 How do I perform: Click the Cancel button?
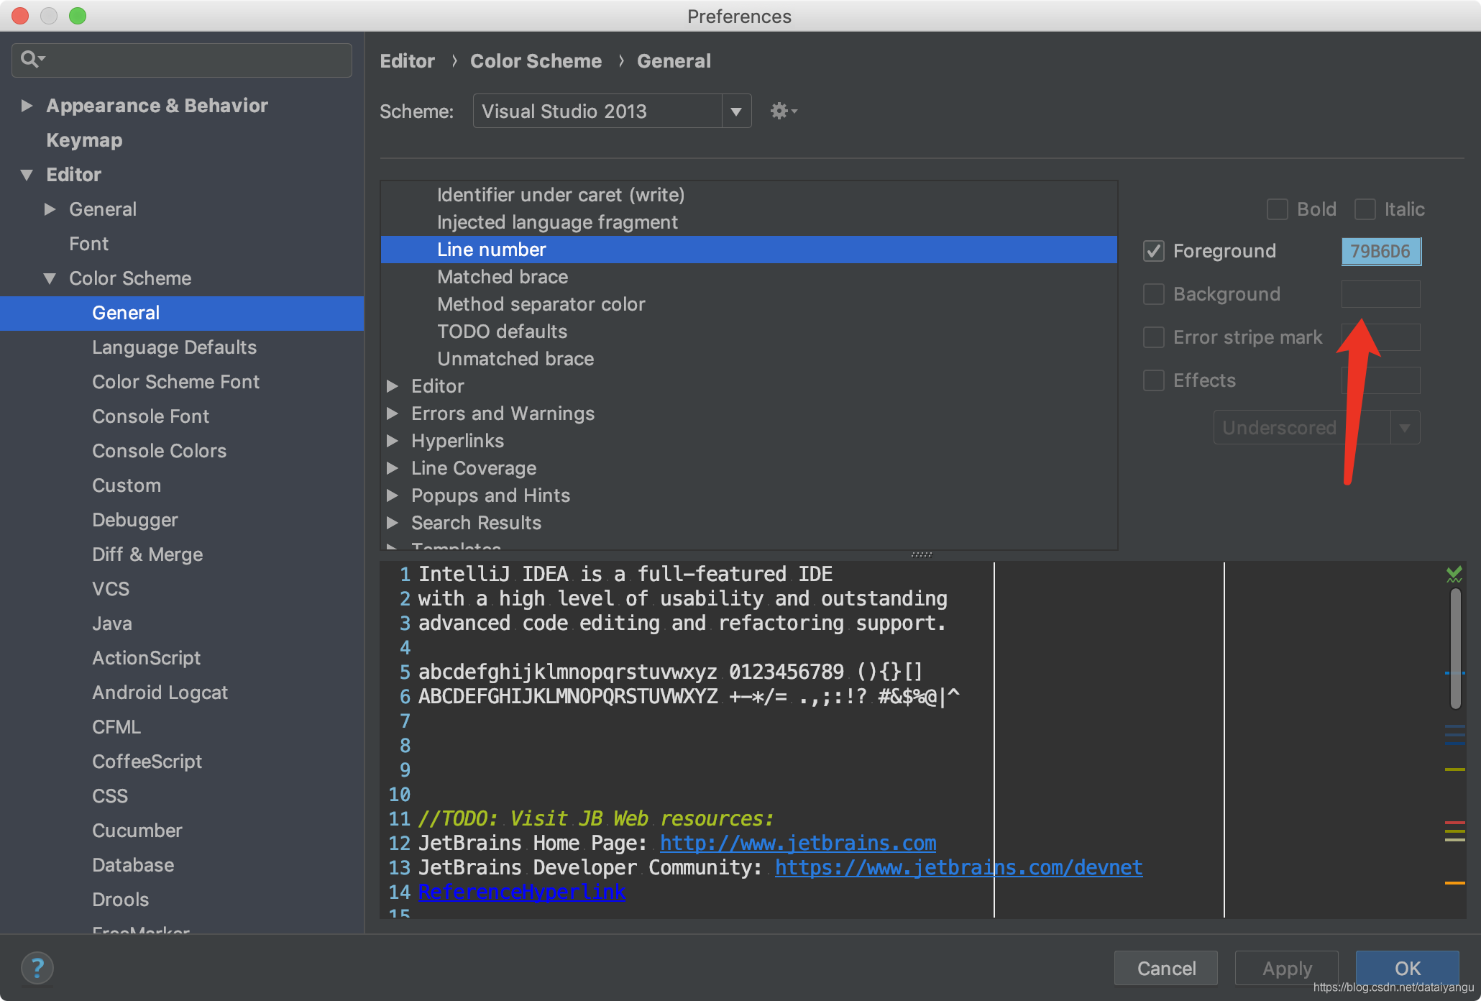pos(1165,968)
